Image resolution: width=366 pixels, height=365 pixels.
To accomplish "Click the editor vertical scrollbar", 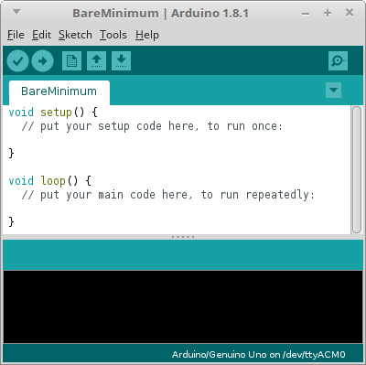I will [357, 170].
